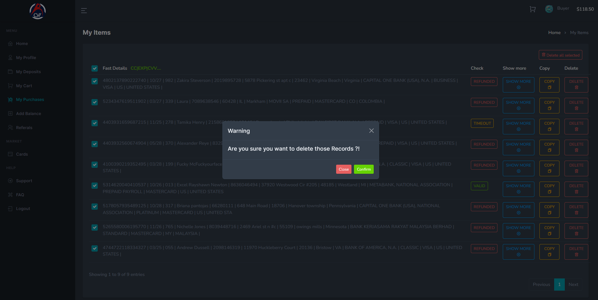
Task: Expand SHOW MORE on the VALID row
Action: pos(518,189)
